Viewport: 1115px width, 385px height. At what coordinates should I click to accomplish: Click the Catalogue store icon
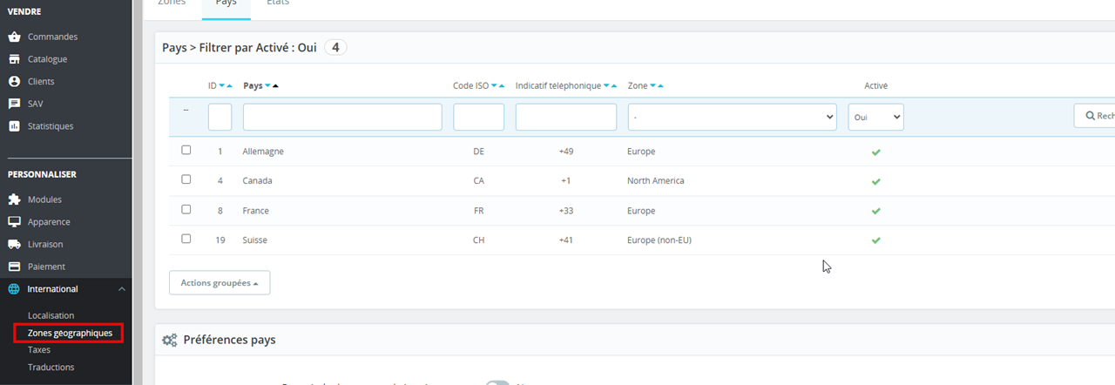14,59
